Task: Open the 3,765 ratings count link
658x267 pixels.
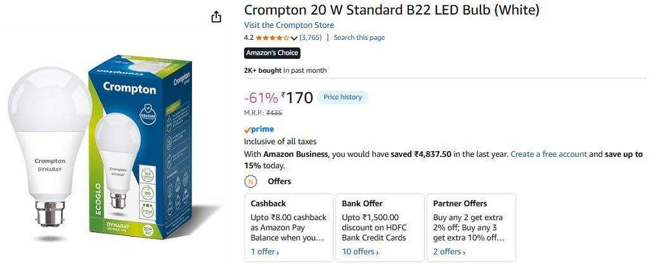Action: tap(311, 38)
